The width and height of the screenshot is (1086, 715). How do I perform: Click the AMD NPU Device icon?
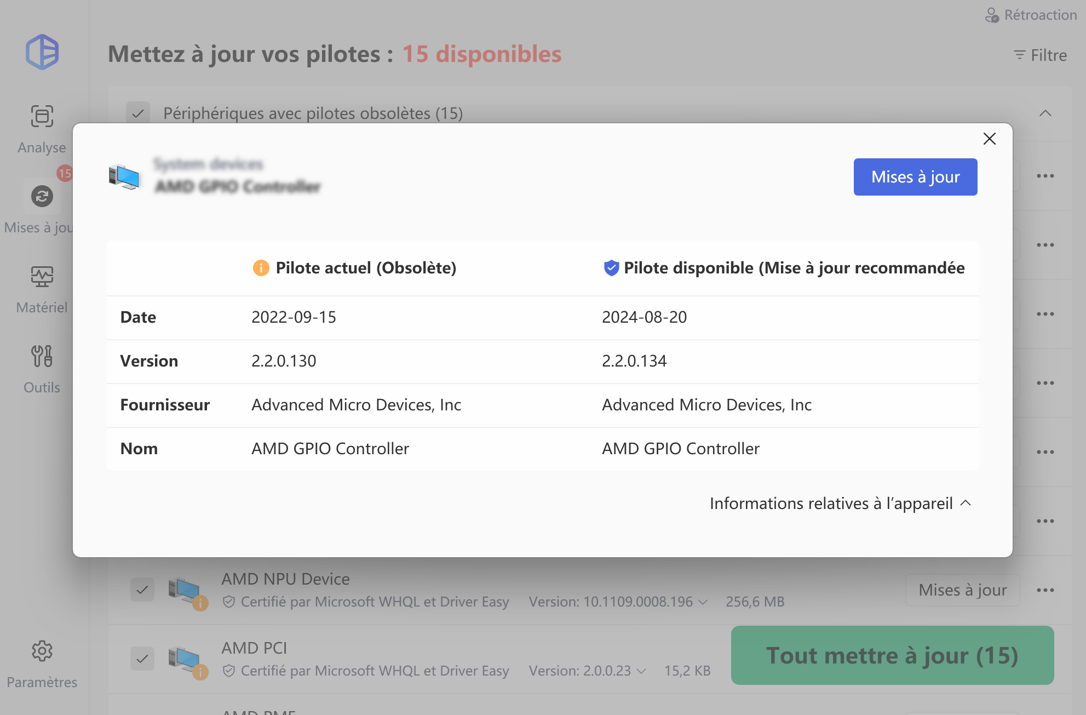[187, 593]
